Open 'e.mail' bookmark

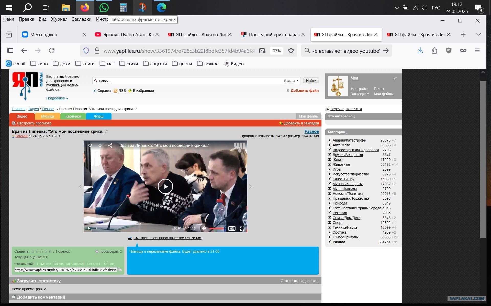click(16, 64)
